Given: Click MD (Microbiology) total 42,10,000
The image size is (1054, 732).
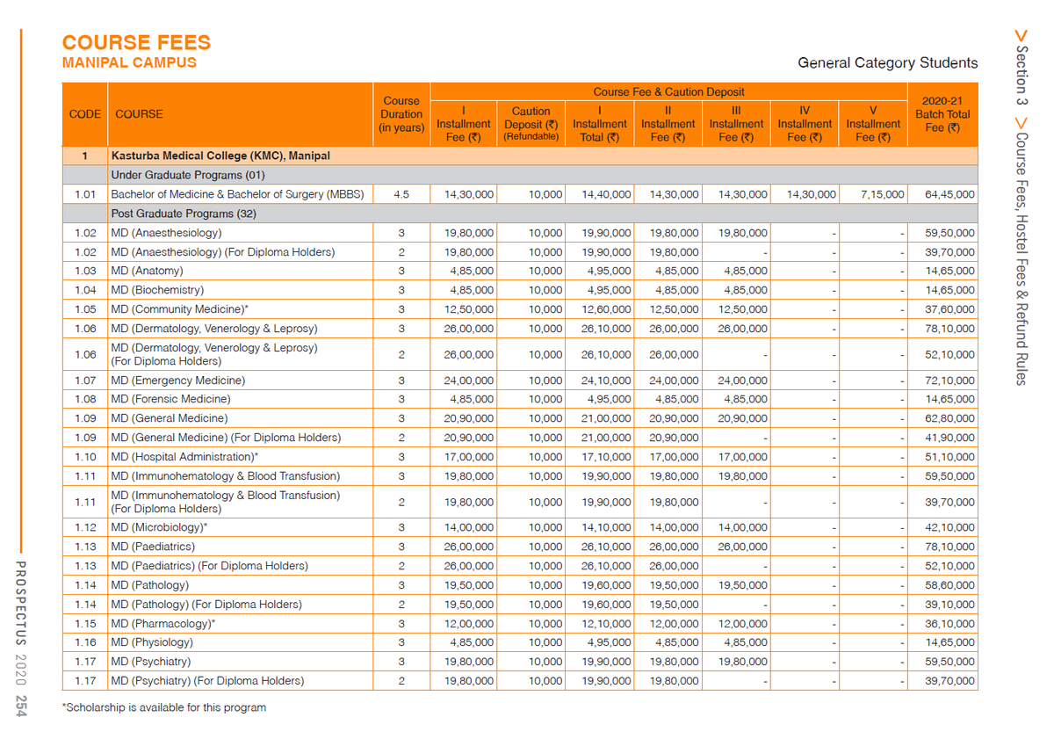Looking at the screenshot, I should click(x=949, y=528).
